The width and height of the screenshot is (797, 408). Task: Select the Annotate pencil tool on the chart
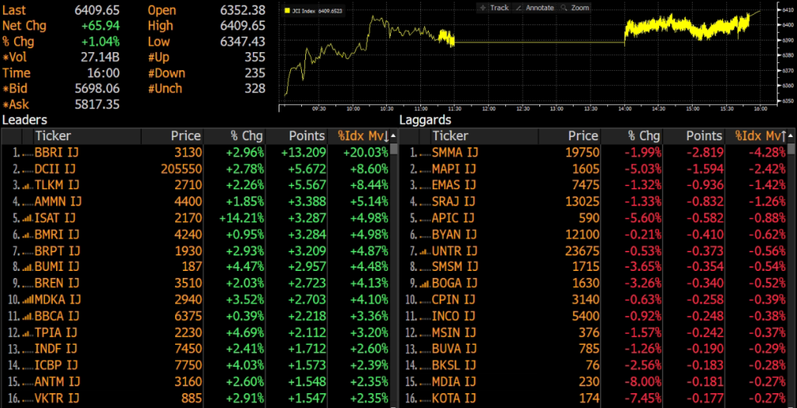[535, 8]
